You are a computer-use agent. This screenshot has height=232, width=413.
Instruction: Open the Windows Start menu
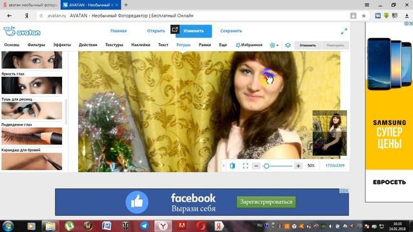(8, 226)
